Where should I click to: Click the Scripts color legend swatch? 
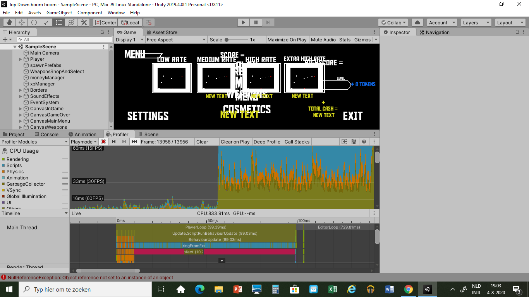tap(3, 165)
